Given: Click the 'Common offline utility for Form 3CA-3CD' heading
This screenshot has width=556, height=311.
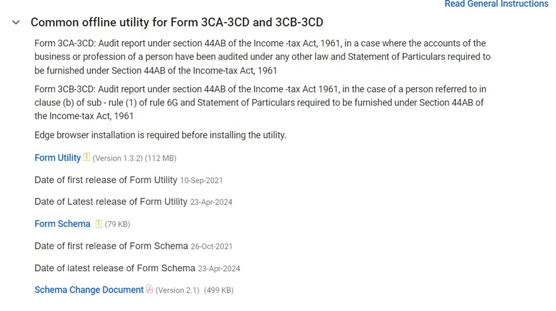Looking at the screenshot, I should coord(177,23).
